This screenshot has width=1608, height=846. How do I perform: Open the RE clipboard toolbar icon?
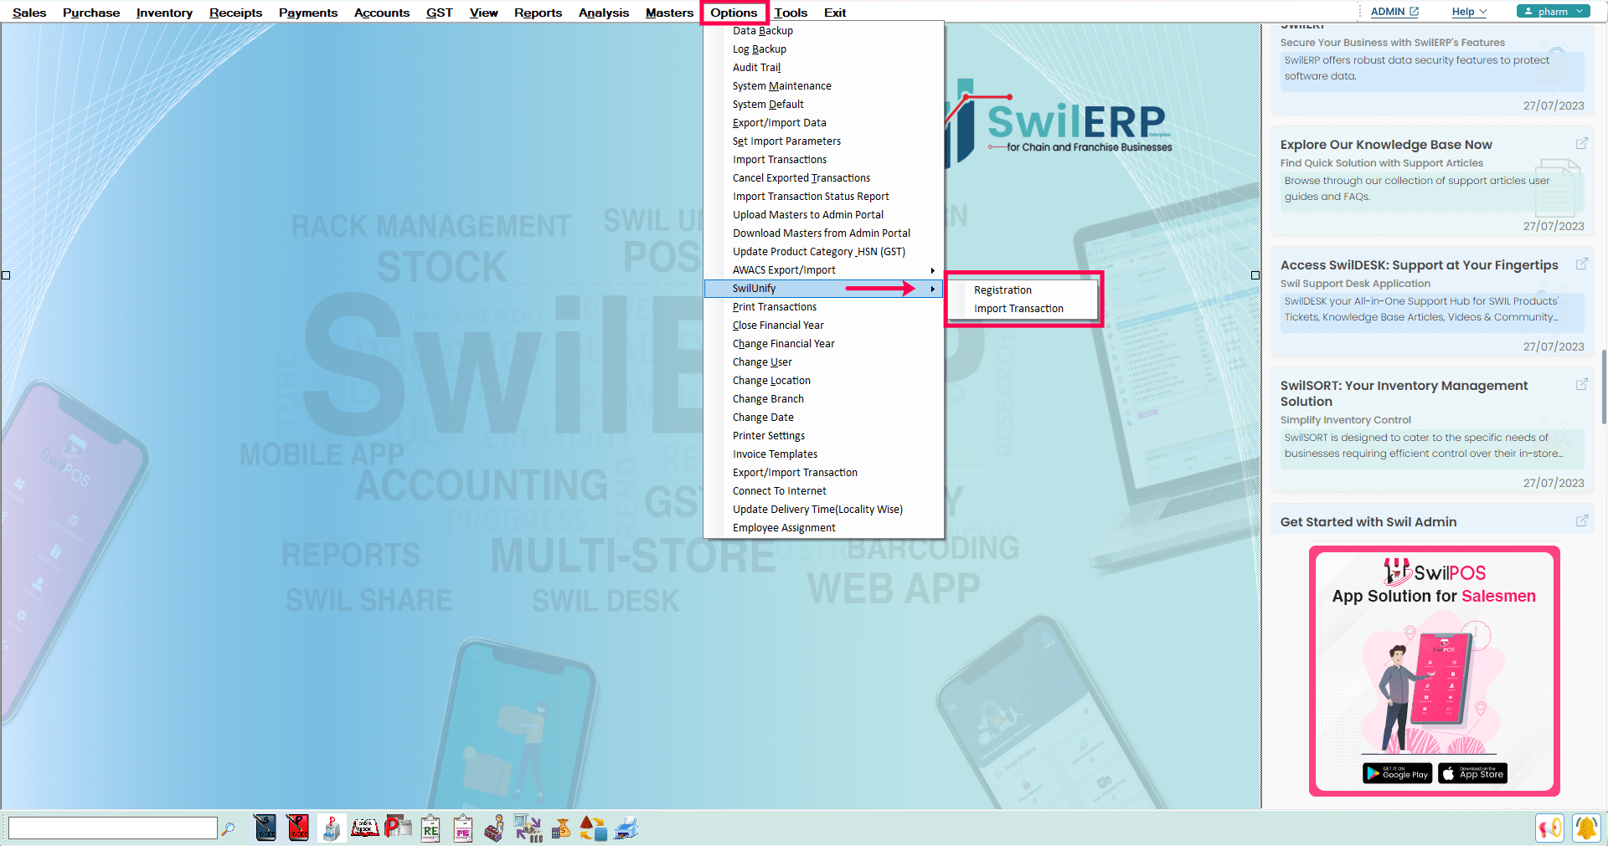tap(430, 828)
